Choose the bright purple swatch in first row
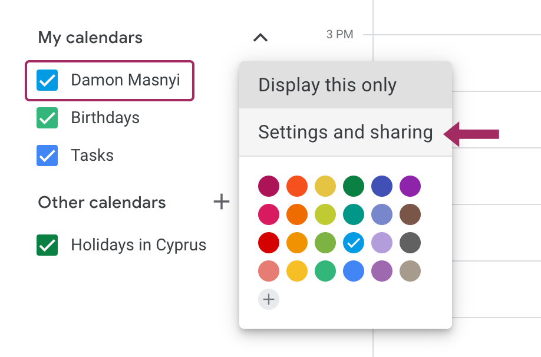This screenshot has width=541, height=357. click(x=410, y=186)
